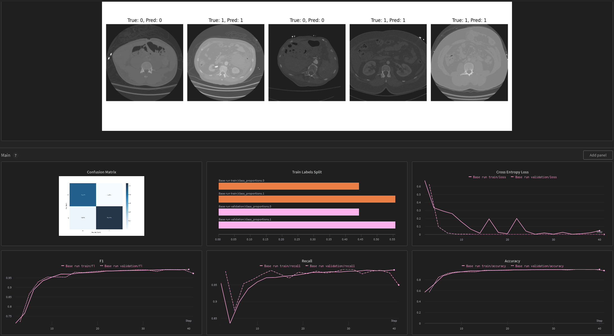Click the final validation/accuracy data point

pyautogui.click(x=604, y=271)
